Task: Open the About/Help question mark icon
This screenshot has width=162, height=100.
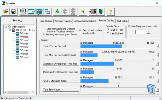Action: coord(111,11)
